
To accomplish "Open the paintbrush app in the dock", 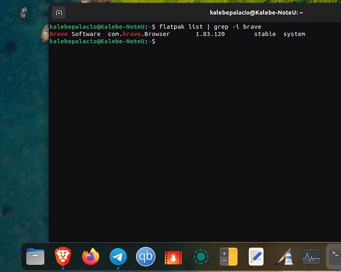I will tap(284, 256).
